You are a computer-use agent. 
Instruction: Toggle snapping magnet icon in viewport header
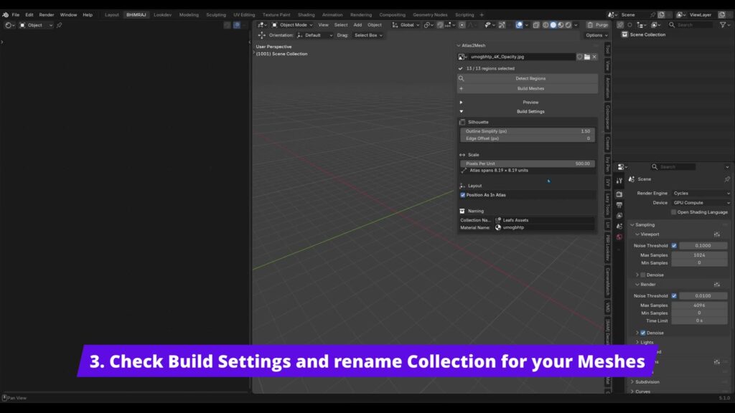tap(440, 25)
